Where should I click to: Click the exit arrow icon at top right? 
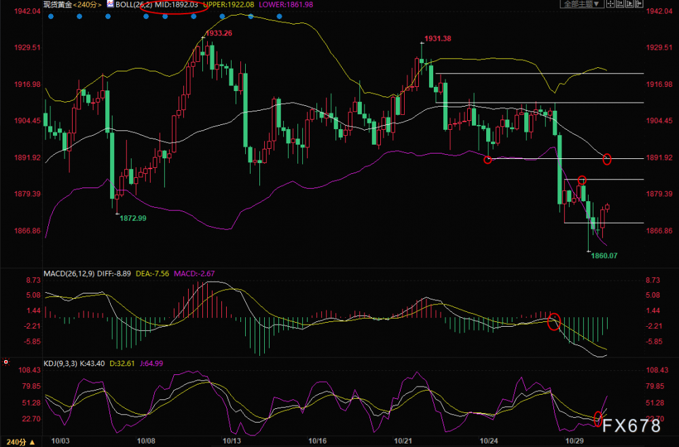click(639, 3)
